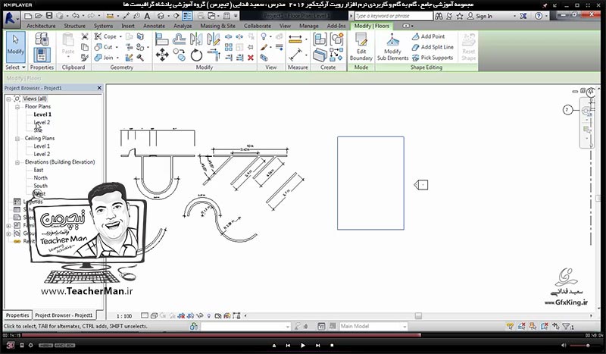Select the Array tool icon
Image resolution: width=606 pixels, height=354 pixels.
229,47
